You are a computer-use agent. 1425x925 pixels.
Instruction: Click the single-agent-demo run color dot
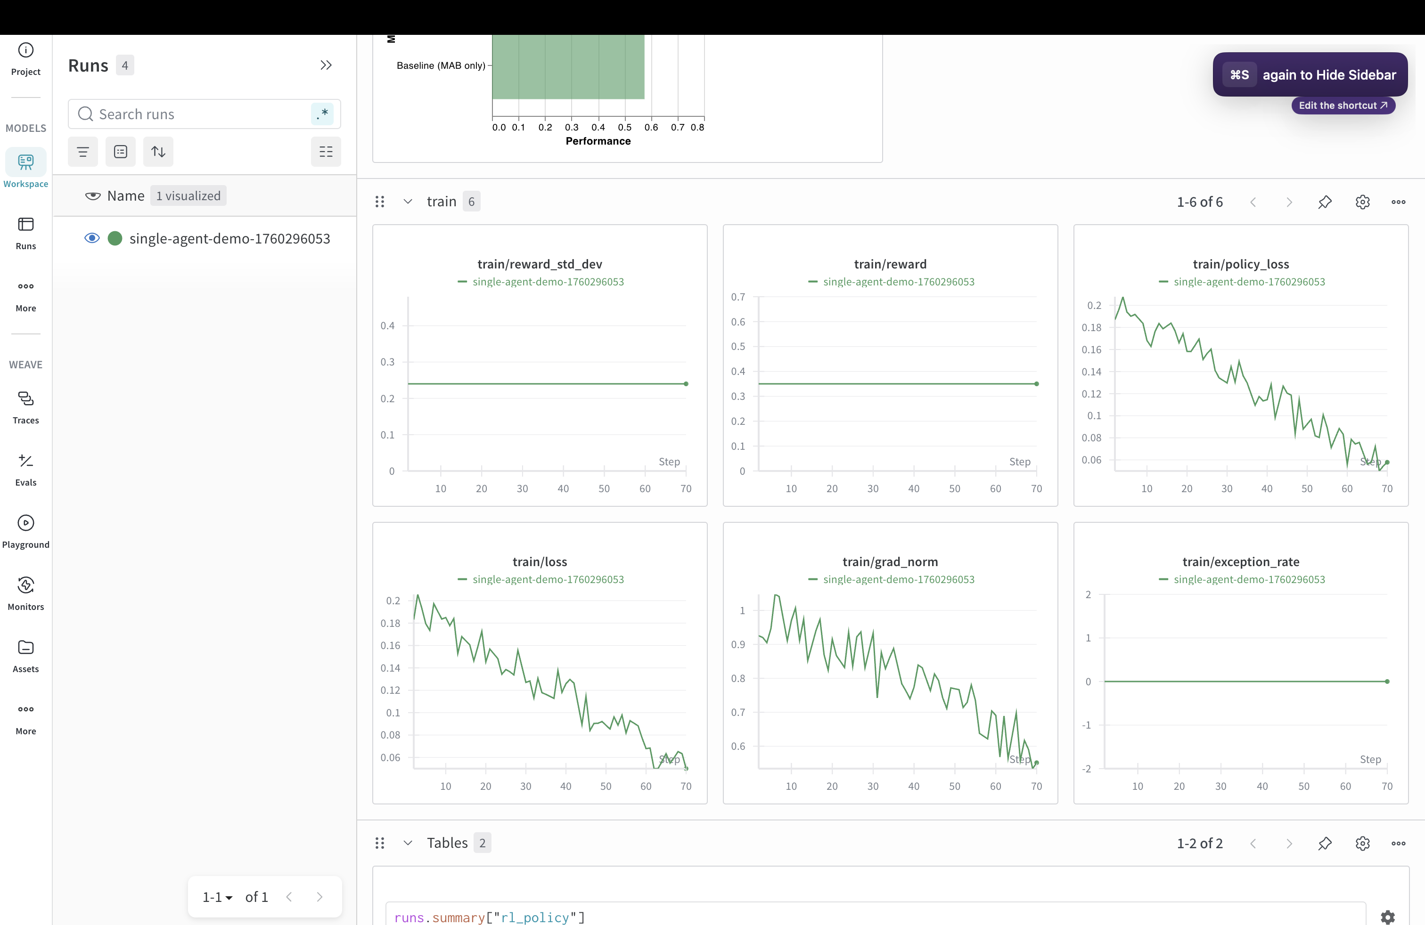115,238
